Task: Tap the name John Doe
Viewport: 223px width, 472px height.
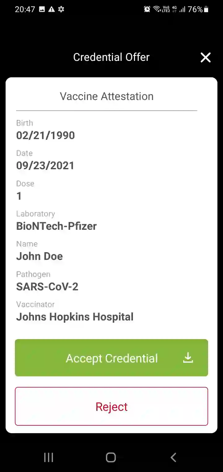Action: pos(39,256)
